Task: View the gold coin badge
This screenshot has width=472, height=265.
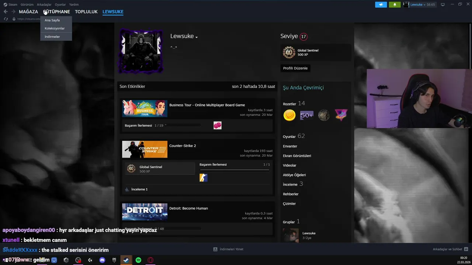Action: [289, 115]
